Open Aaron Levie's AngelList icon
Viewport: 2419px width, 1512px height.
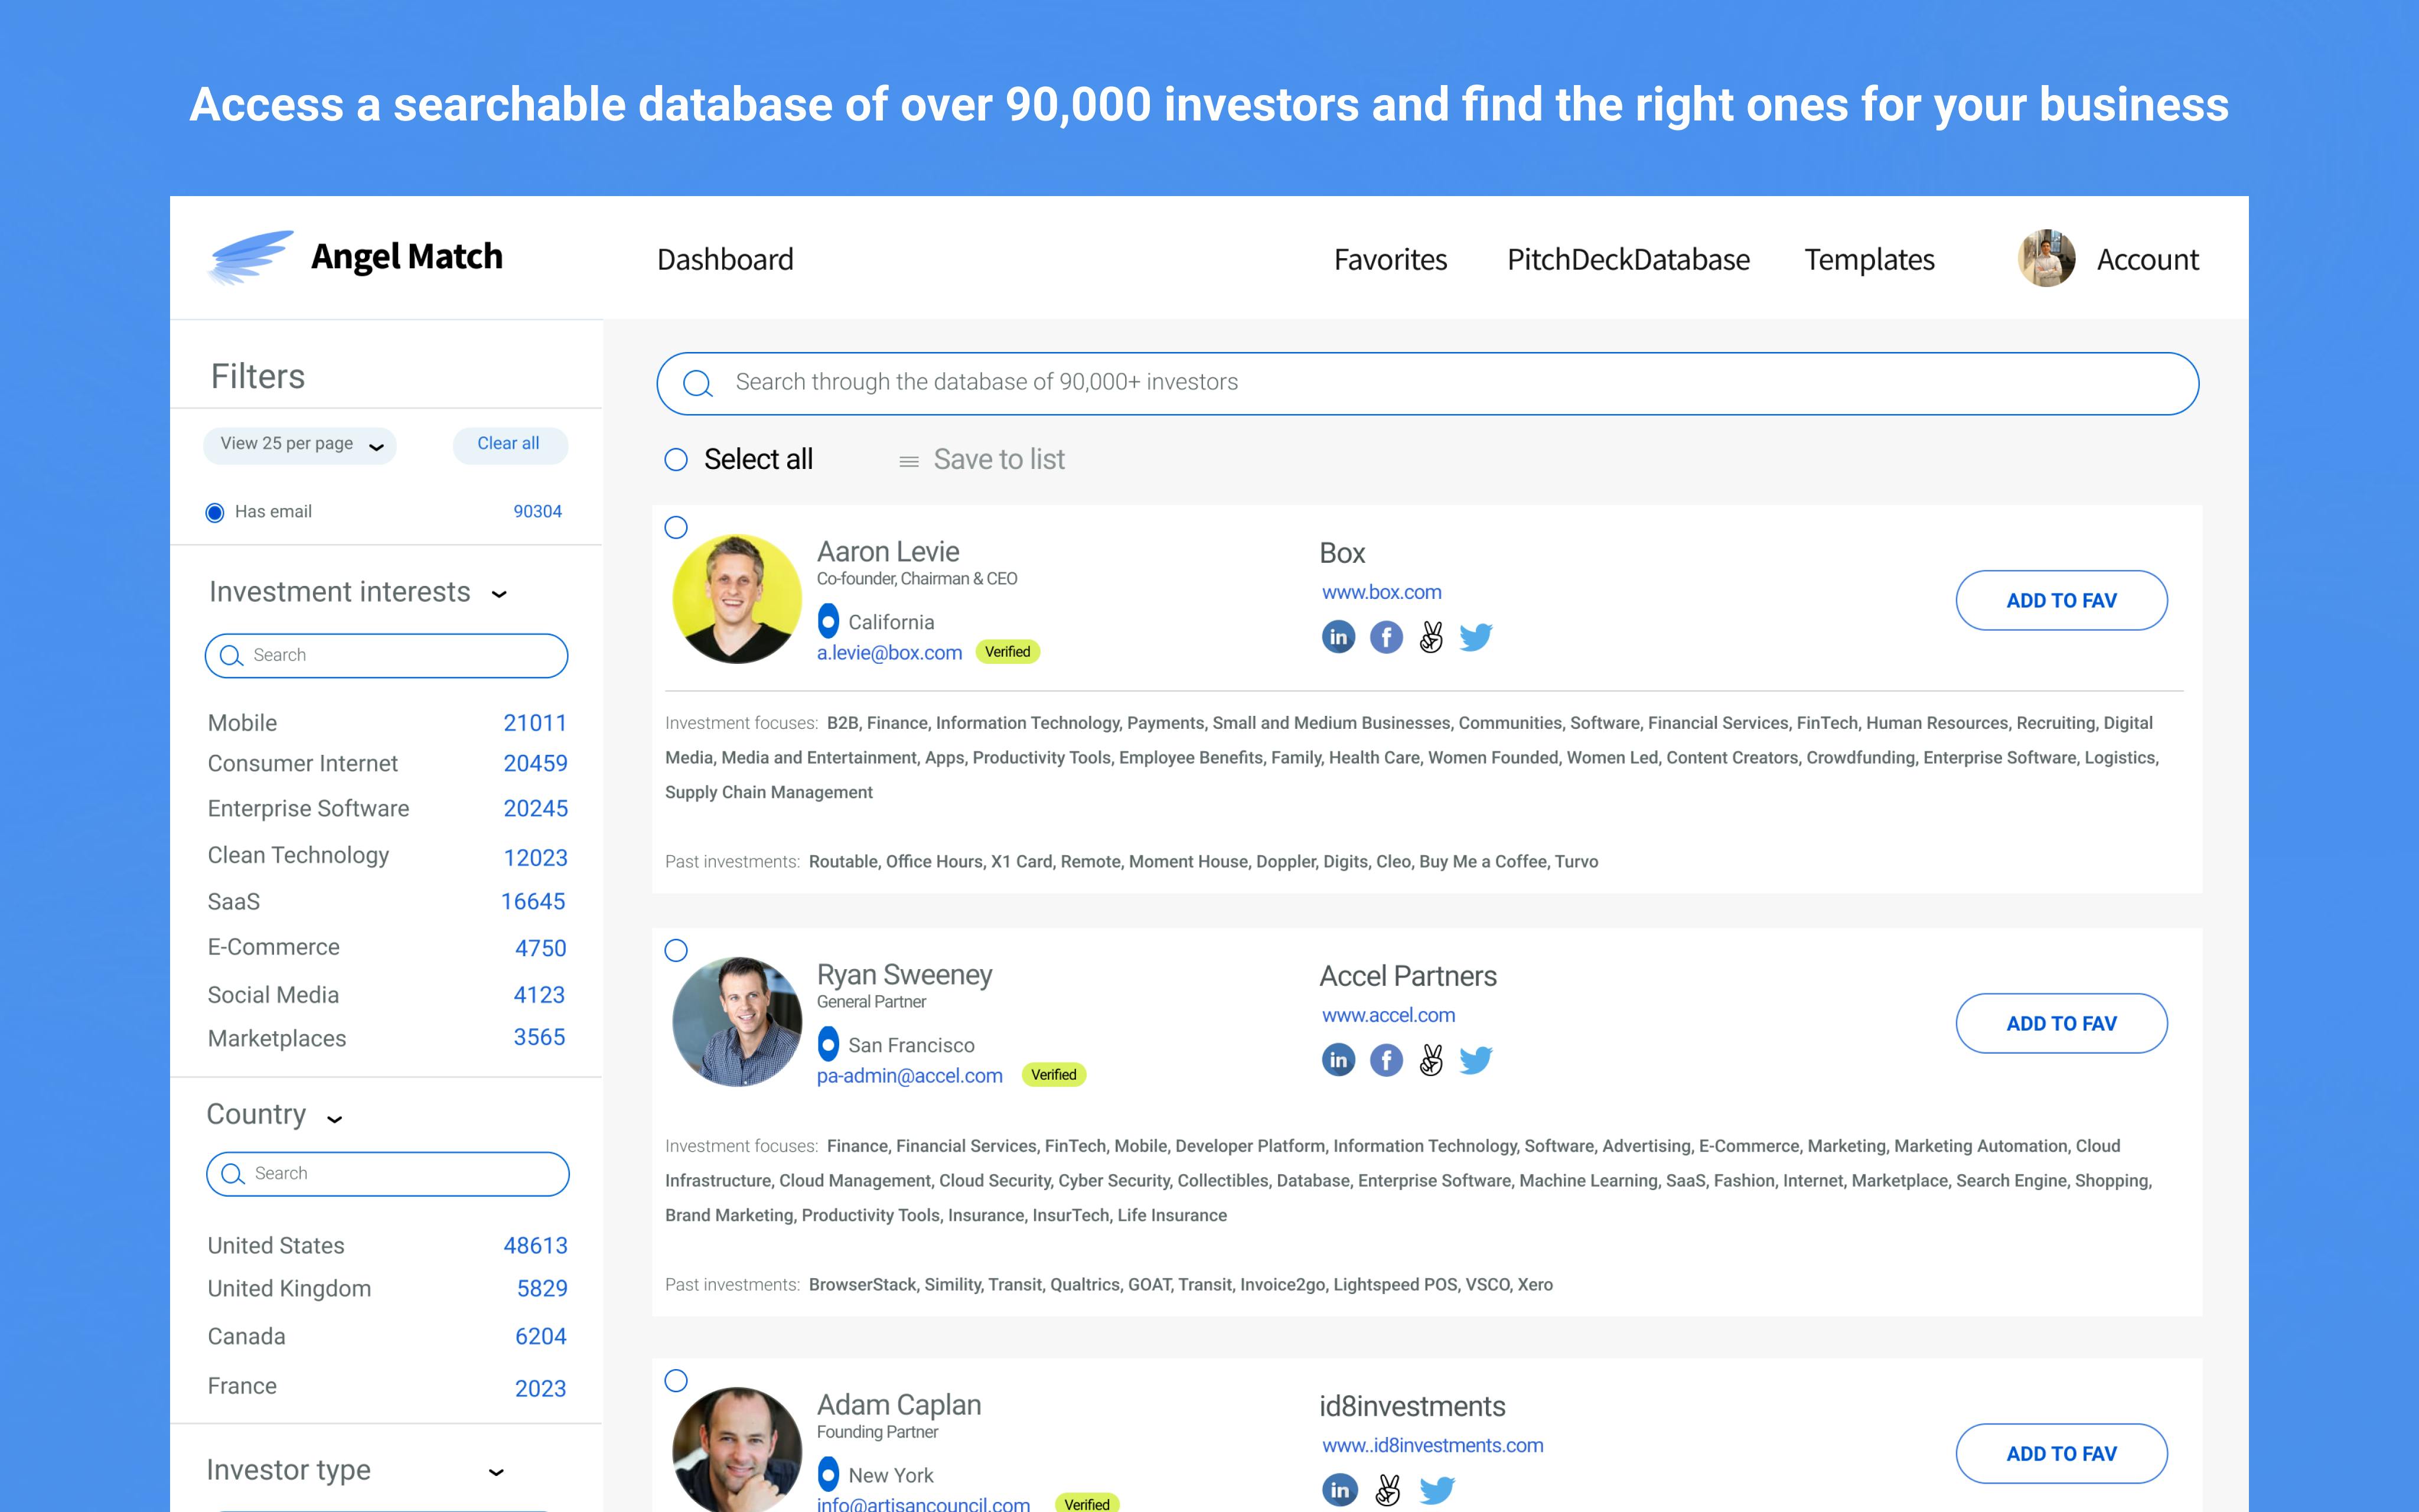click(1432, 637)
